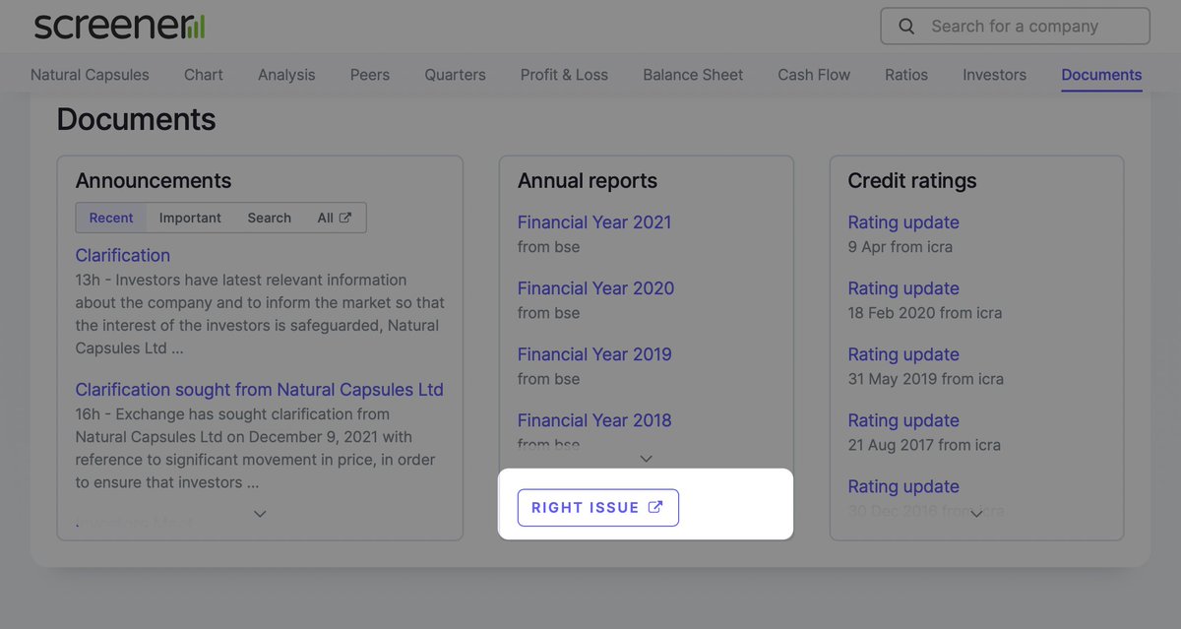This screenshot has height=629, width=1181.
Task: Go to the Chart section
Action: coord(204,75)
